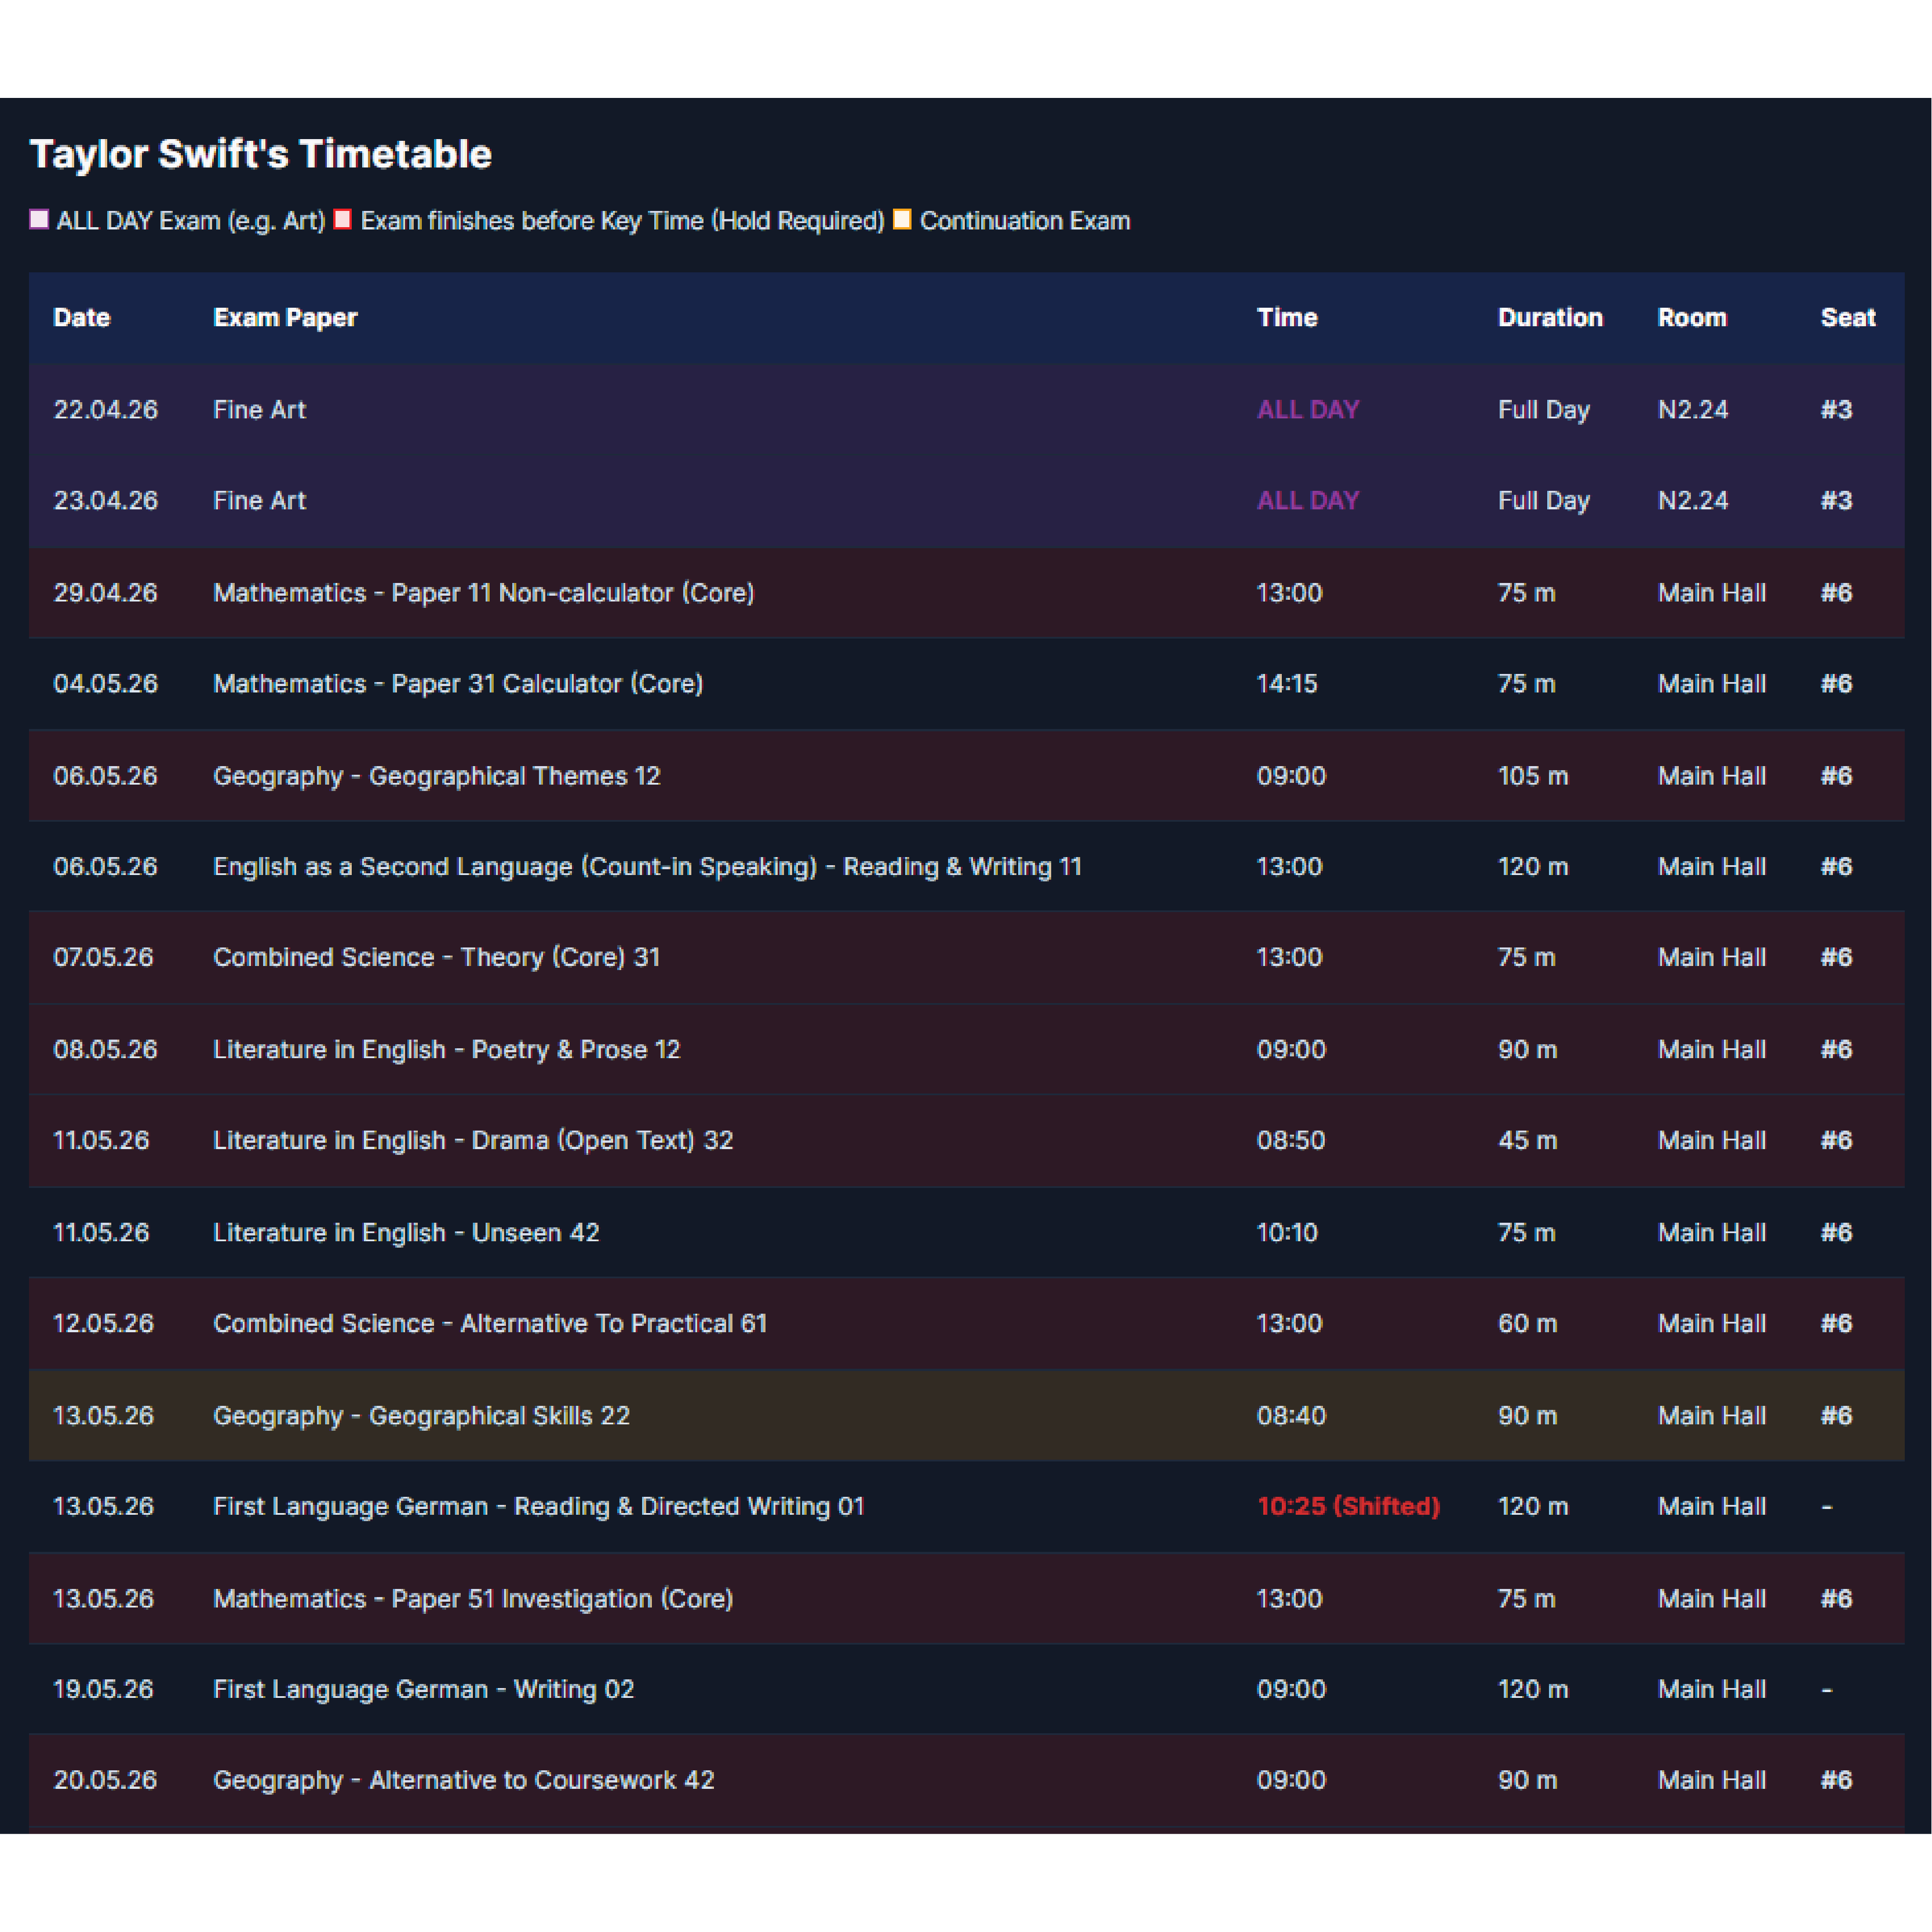
Task: Click the 07.05.26 date cell
Action: pos(103,958)
